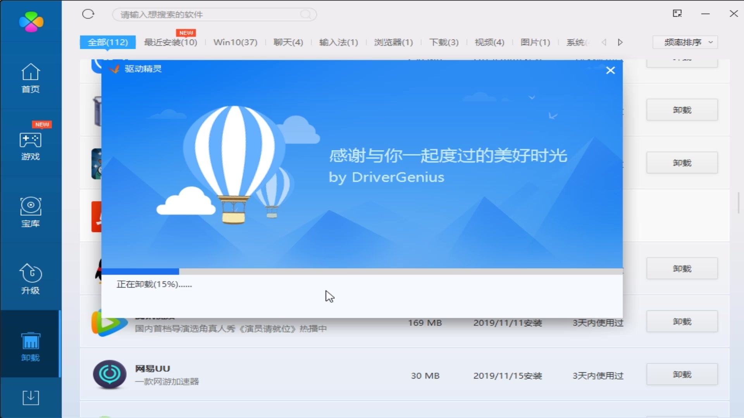The height and width of the screenshot is (418, 744).
Task: Click the vertical scrollbar on list's right edge
Action: (739, 203)
